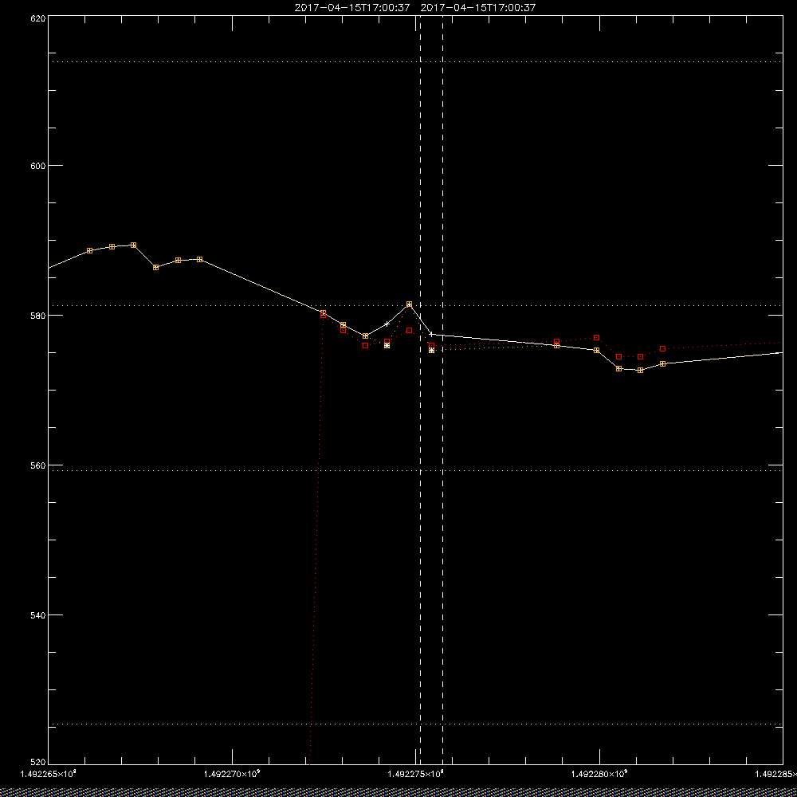Click the 620 y-axis label
797x797 pixels.
39,18
